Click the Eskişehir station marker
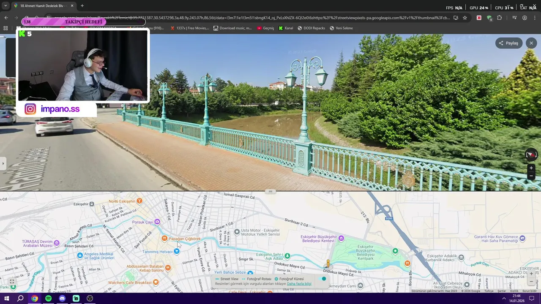541x304 pixels. 92,204
